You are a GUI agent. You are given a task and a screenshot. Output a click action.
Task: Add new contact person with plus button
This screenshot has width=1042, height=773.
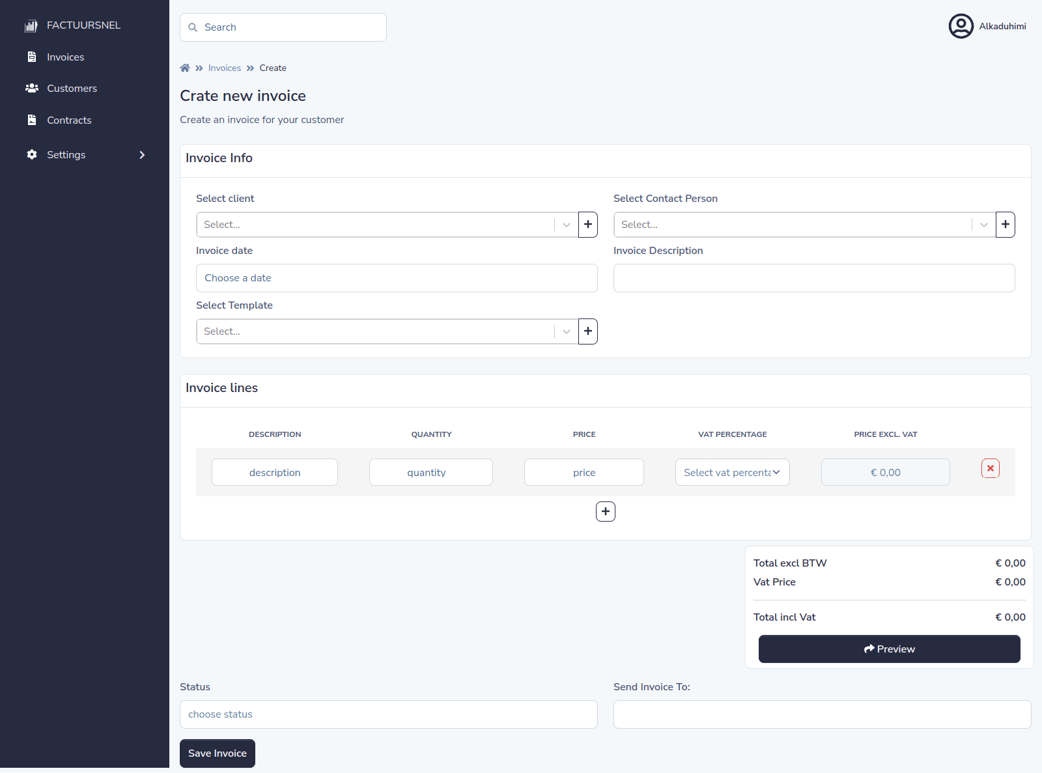(1005, 225)
